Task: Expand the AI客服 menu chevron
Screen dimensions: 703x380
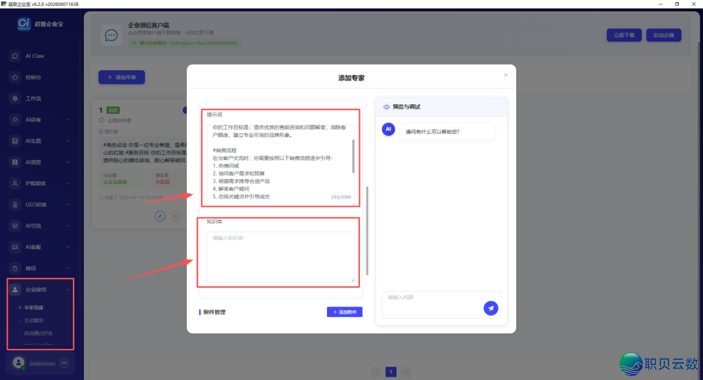Action: (x=68, y=247)
